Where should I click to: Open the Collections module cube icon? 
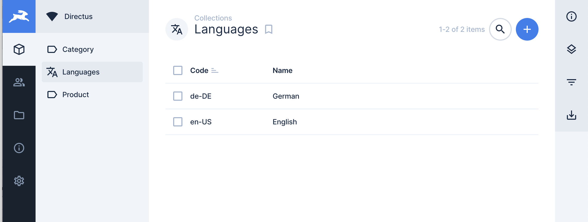pos(19,49)
